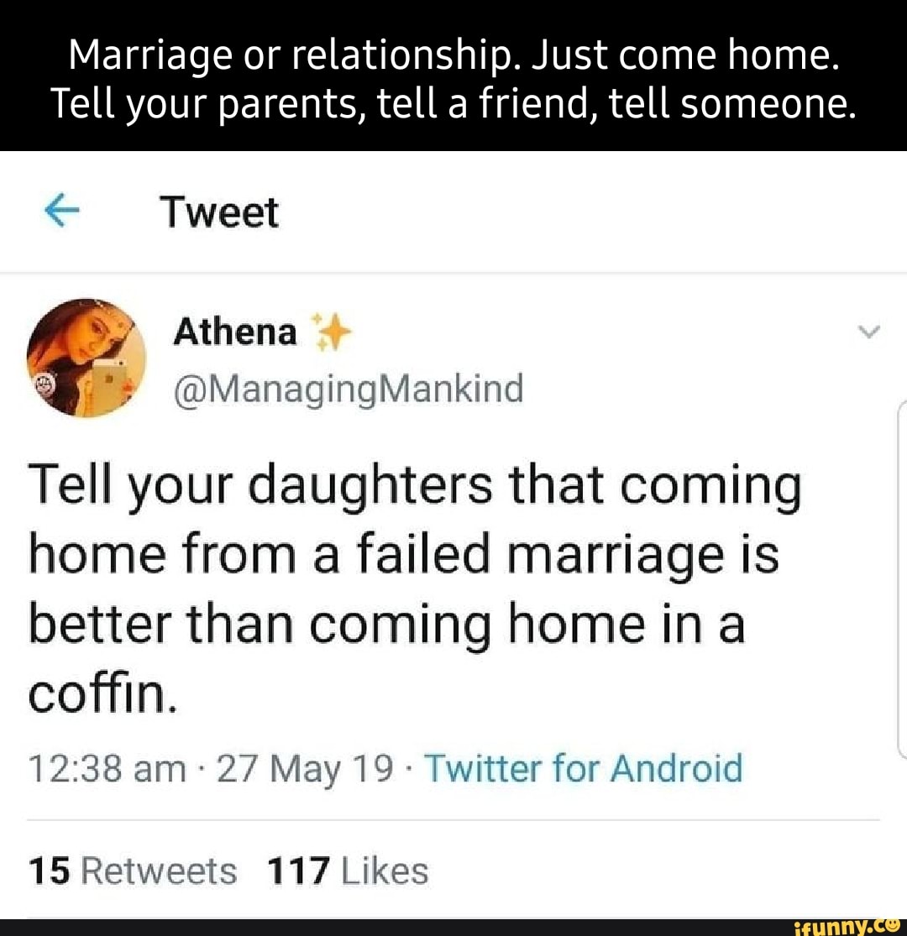Click the smiley face in ifunny logo
This screenshot has width=907, height=936.
click(894, 925)
